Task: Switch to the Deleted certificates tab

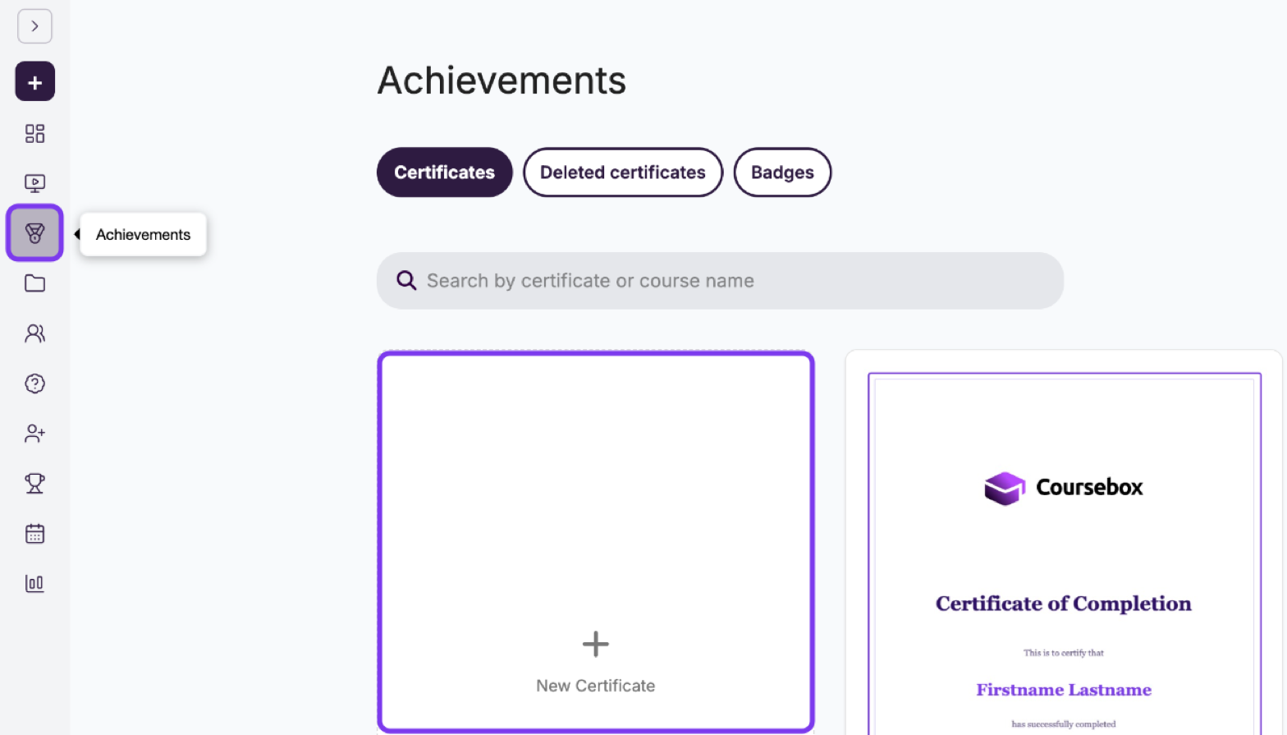Action: pyautogui.click(x=623, y=172)
